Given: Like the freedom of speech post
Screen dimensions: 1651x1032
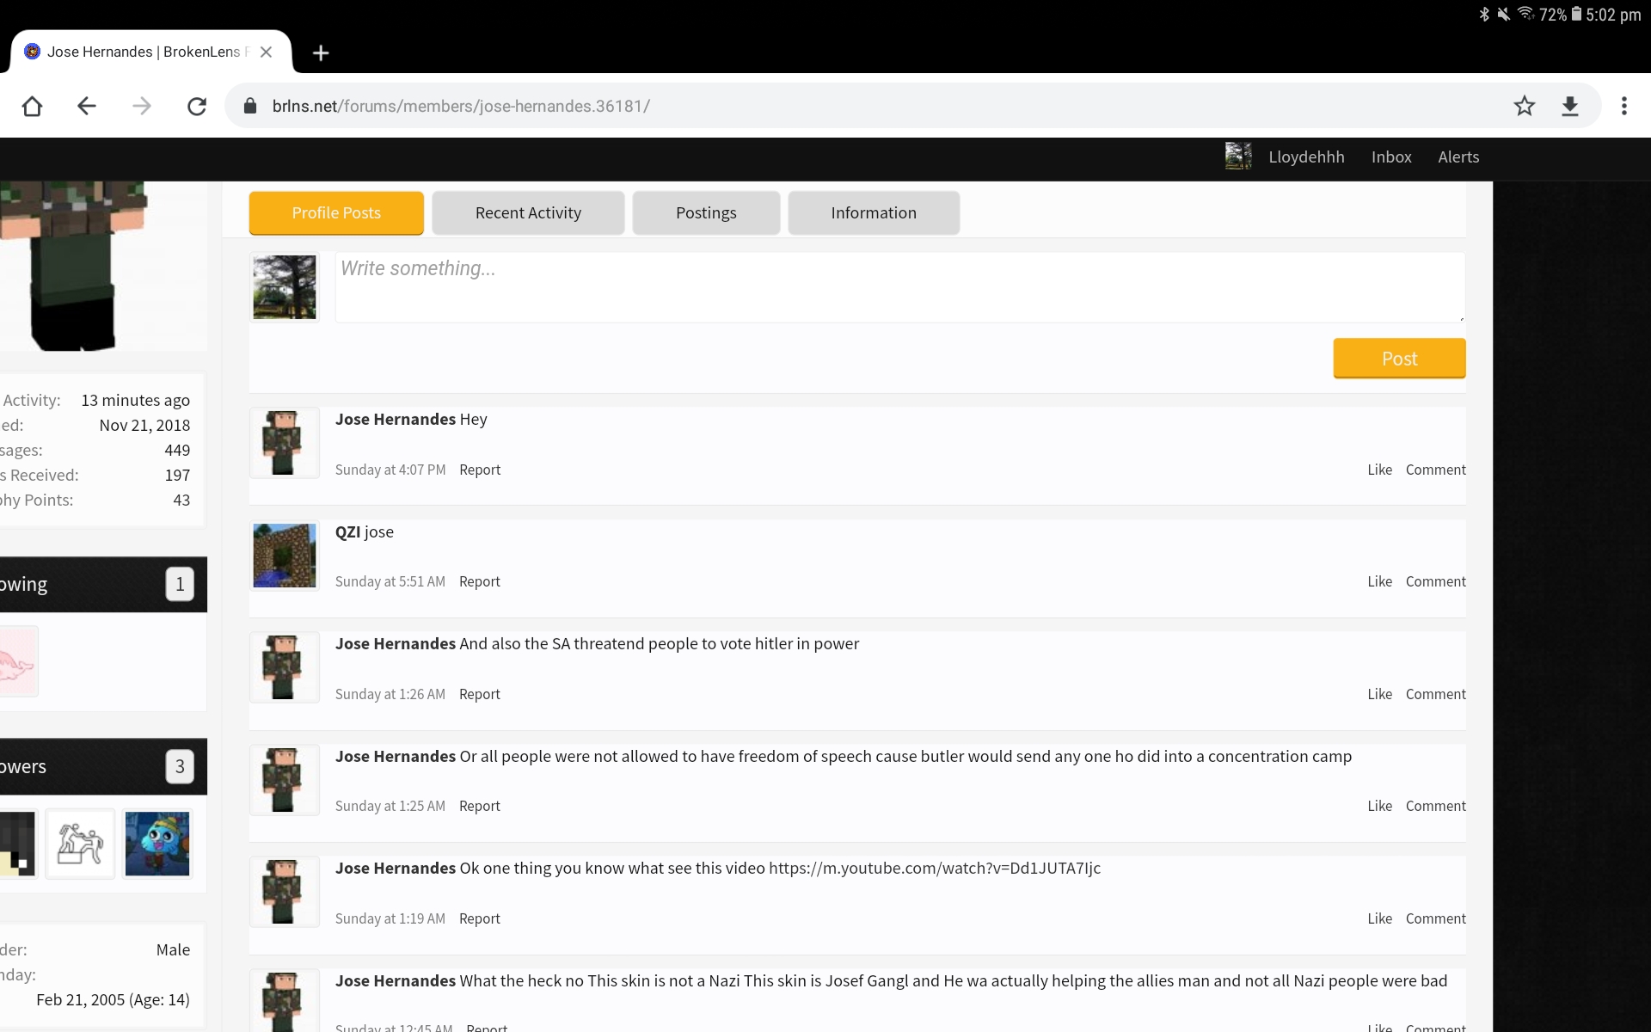Looking at the screenshot, I should click(1379, 806).
